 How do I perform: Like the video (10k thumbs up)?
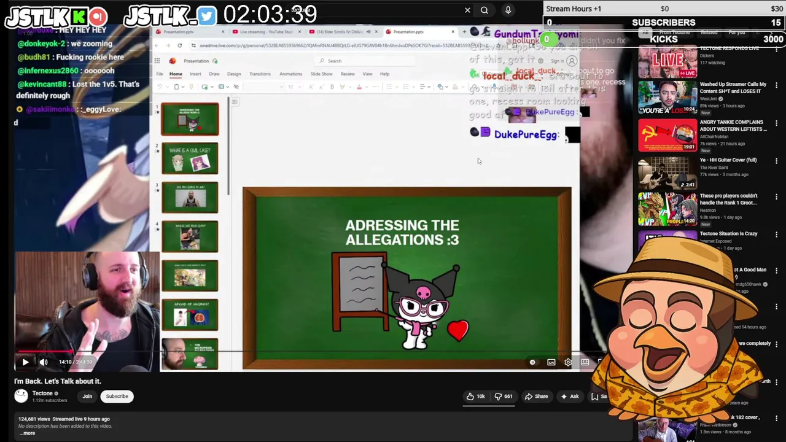(x=475, y=397)
